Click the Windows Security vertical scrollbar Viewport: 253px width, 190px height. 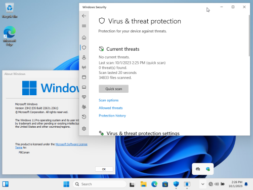point(249,35)
